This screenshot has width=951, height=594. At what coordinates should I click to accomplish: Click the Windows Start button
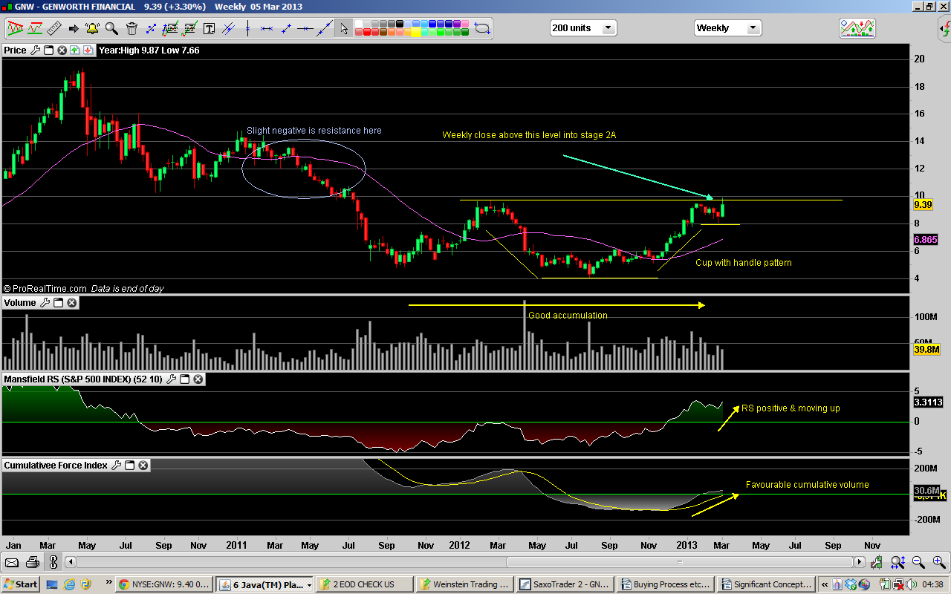(21, 584)
